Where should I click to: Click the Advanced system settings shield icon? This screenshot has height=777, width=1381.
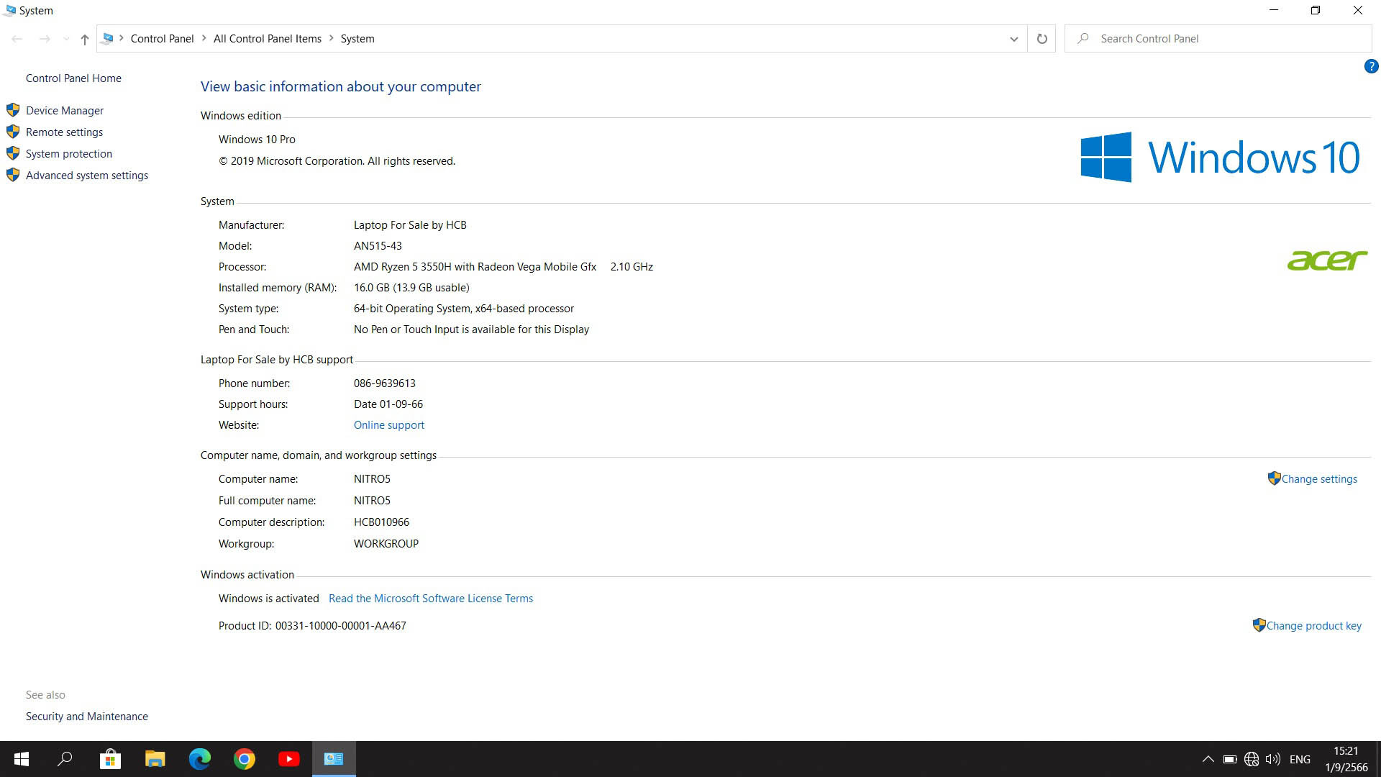click(x=13, y=175)
